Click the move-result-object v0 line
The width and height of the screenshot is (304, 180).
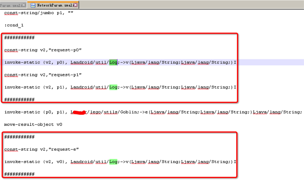[33, 124]
